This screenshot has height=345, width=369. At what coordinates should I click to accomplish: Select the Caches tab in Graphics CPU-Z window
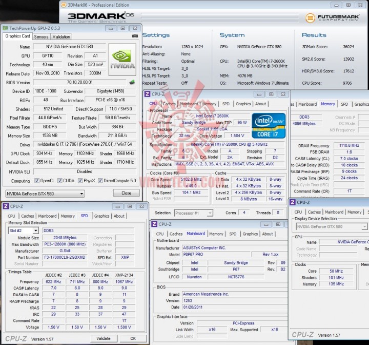coord(314,212)
